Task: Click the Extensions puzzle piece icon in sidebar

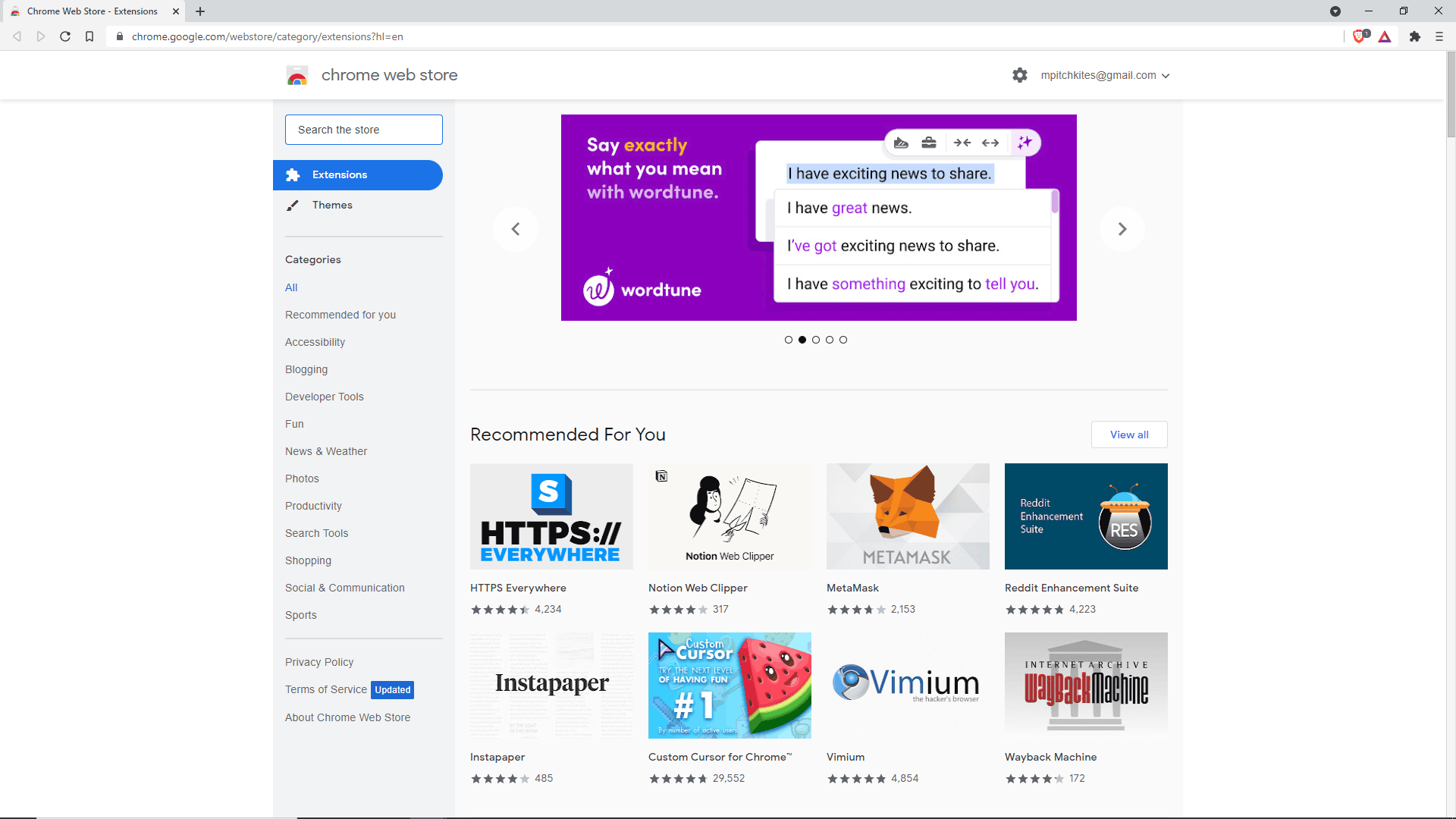Action: click(293, 175)
